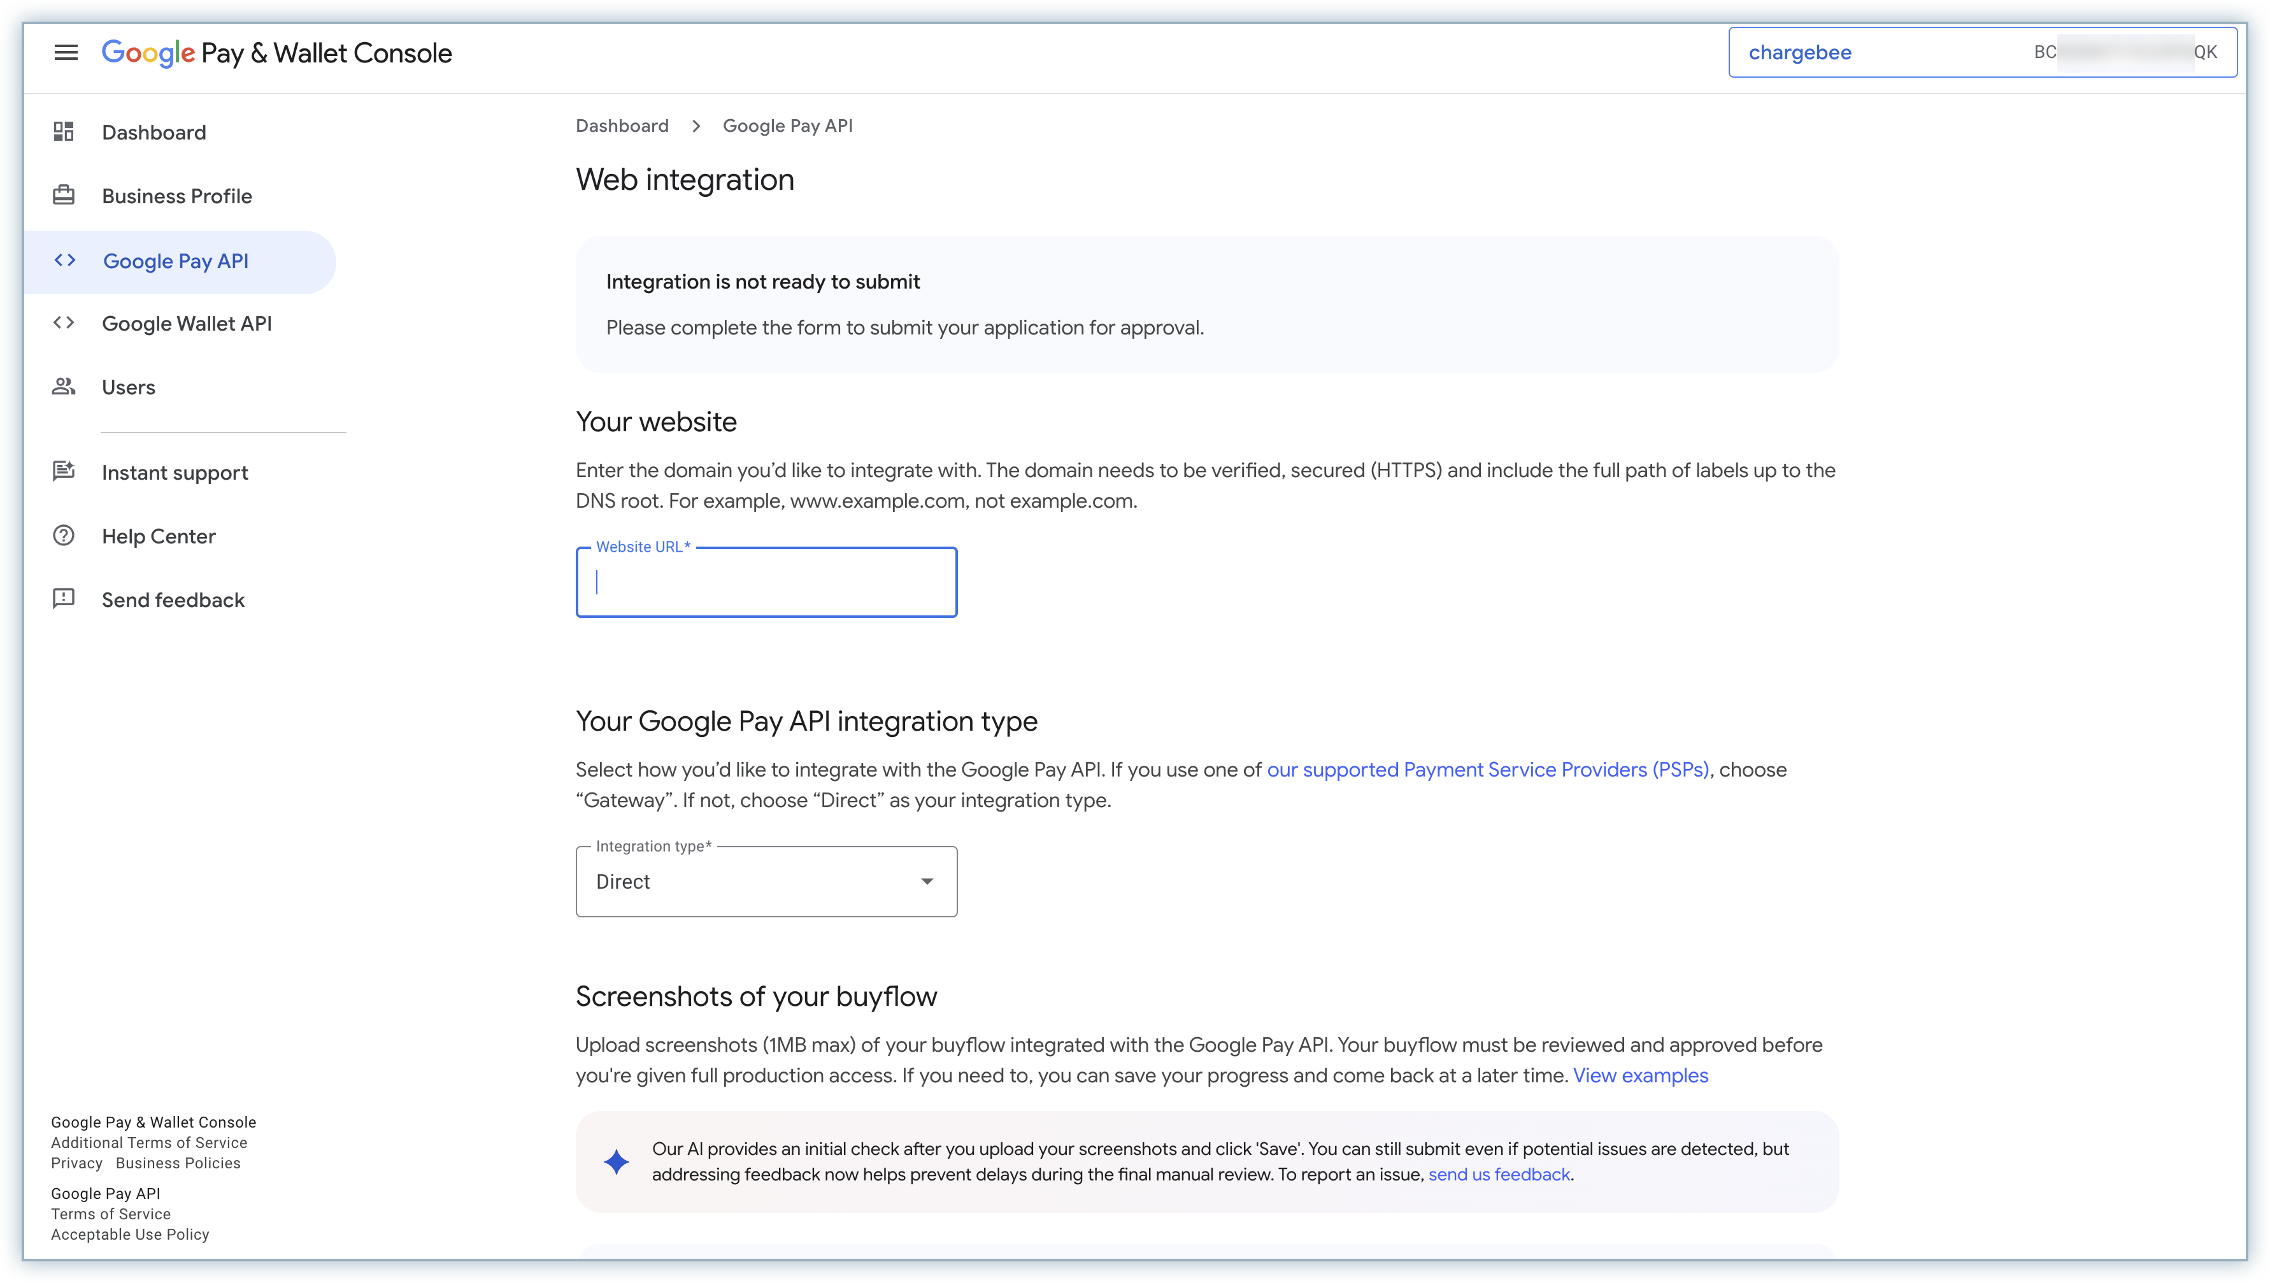Open the Acceptable Use Policy link
Viewport: 2270px width, 1283px height.
point(131,1235)
